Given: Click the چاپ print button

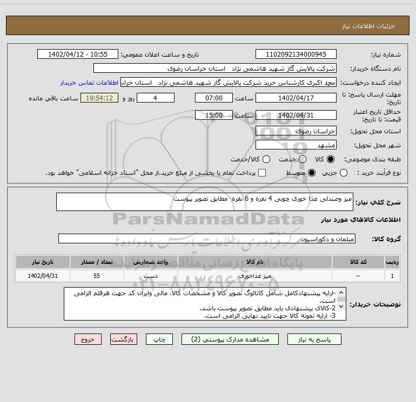Looking at the screenshot, I should 159,339.
